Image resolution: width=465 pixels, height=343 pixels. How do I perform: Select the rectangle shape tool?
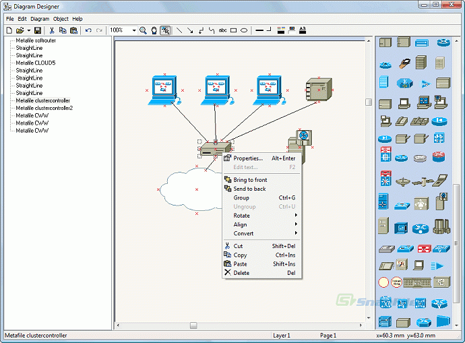tap(234, 30)
